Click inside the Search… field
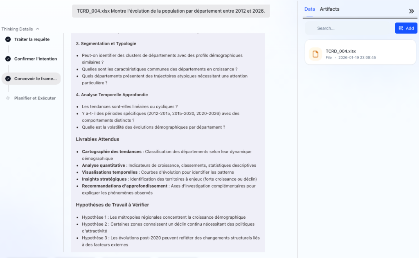Image resolution: width=419 pixels, height=258 pixels. point(348,28)
